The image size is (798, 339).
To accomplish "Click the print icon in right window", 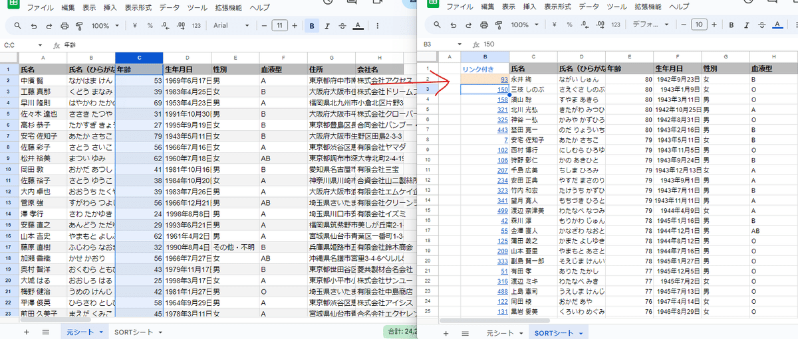I will tap(484, 25).
